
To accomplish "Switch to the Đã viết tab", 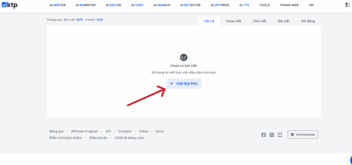I will pos(284,21).
